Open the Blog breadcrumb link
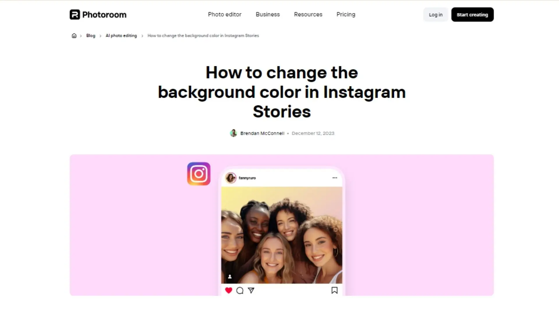The height and width of the screenshot is (314, 559). click(x=91, y=35)
